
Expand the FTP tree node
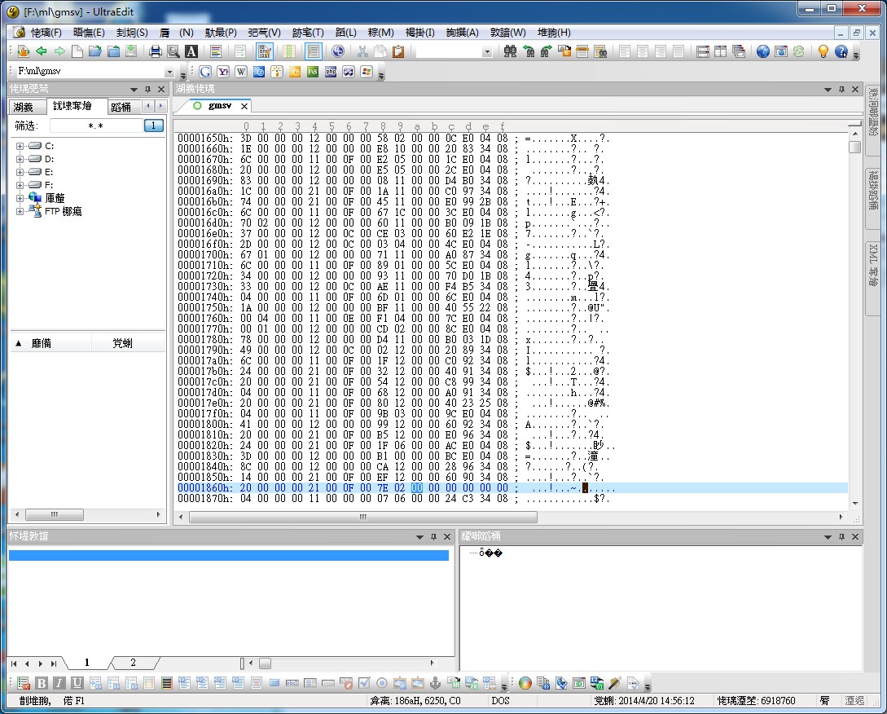tap(20, 211)
